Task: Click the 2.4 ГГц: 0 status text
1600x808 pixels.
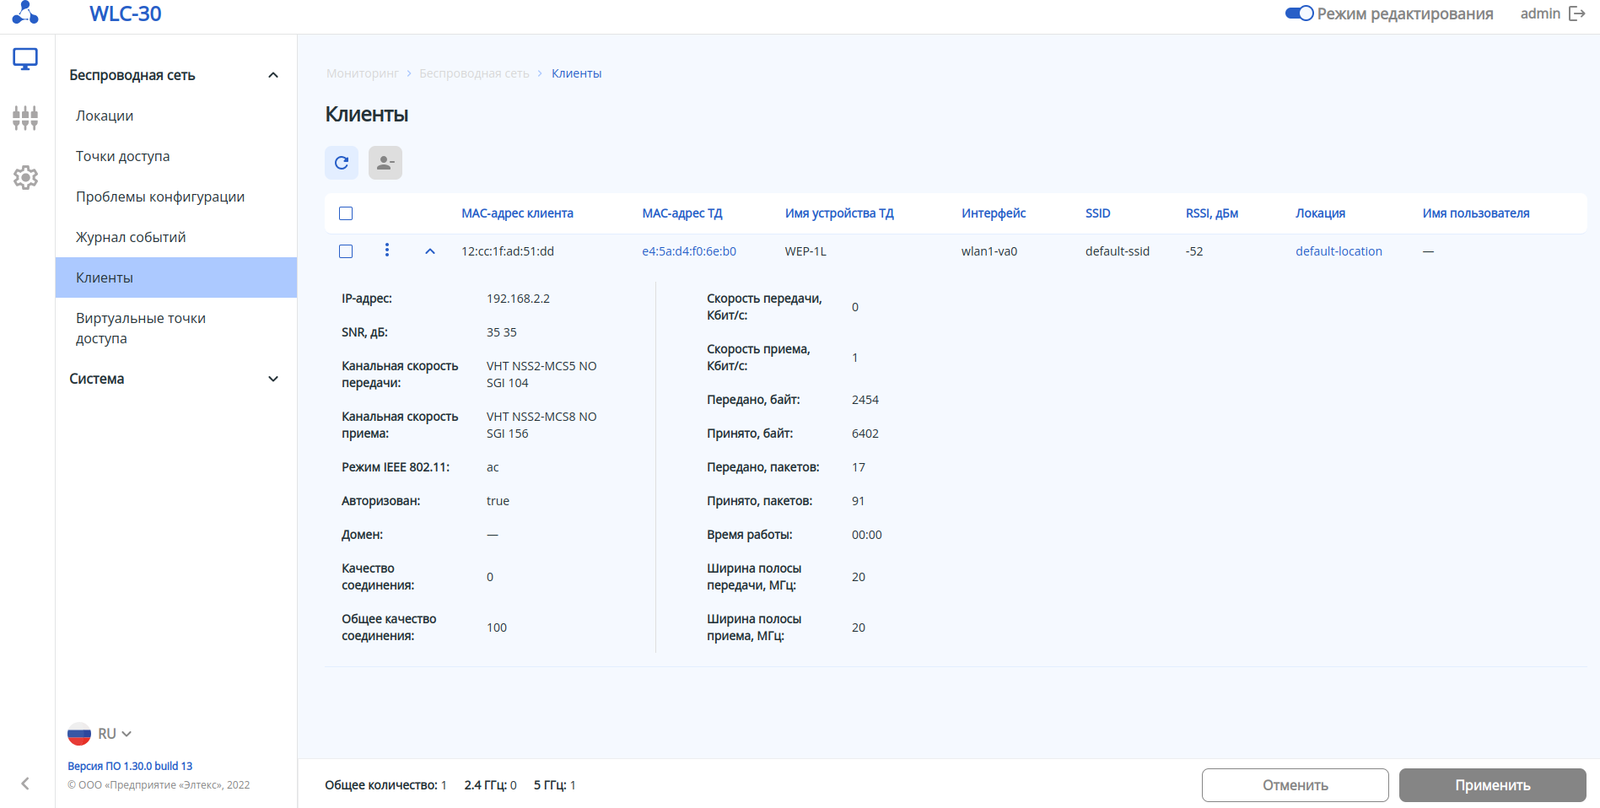Action: tap(490, 785)
